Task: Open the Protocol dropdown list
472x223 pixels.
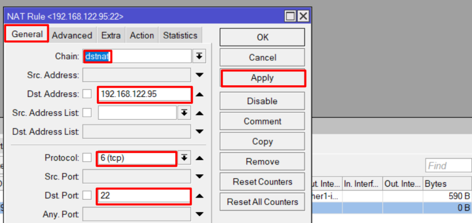Action: click(184, 158)
